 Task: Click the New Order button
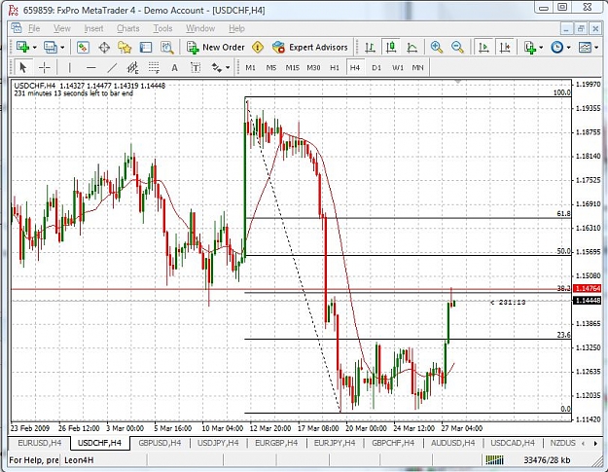coord(216,48)
